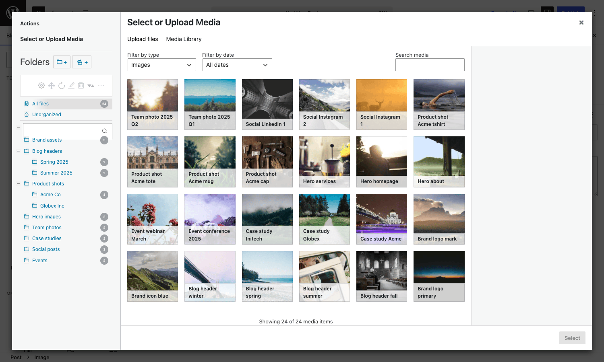
Task: Select the Brand logo mark image
Action: pyautogui.click(x=439, y=219)
